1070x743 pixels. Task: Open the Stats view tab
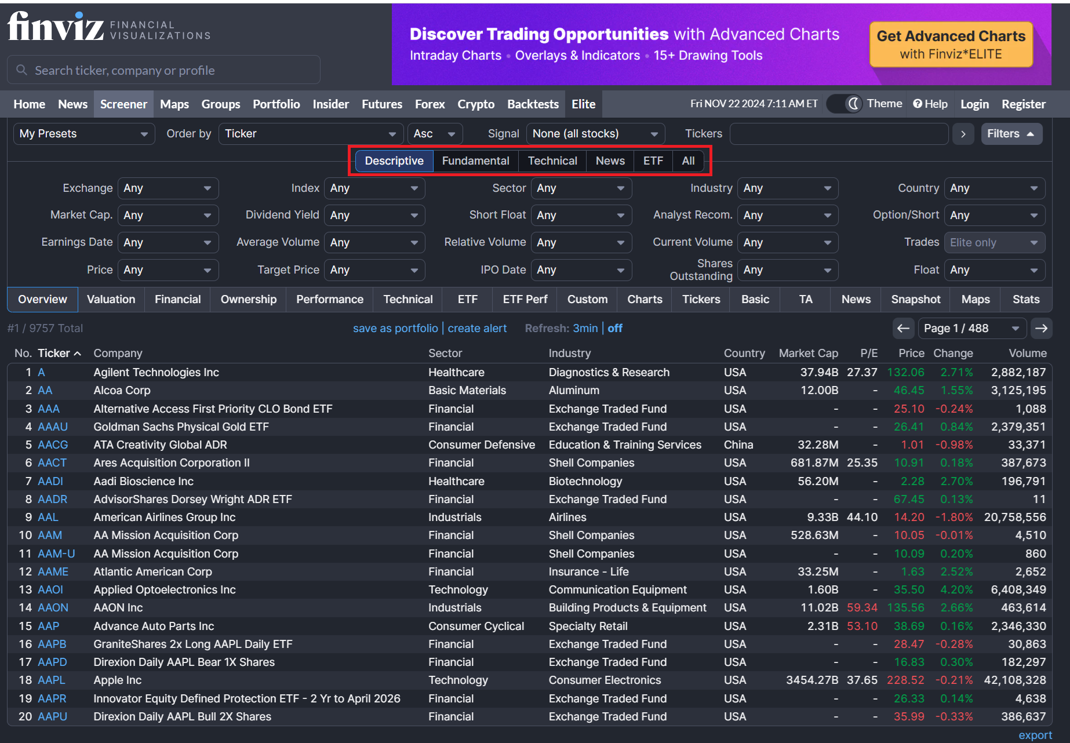pos(1026,300)
